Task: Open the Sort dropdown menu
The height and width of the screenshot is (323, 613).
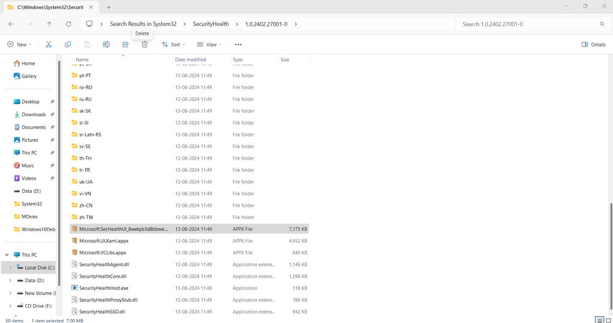Action: [173, 45]
